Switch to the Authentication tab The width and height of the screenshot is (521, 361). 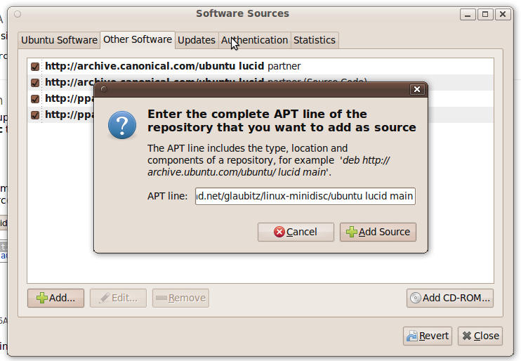pyautogui.click(x=255, y=40)
